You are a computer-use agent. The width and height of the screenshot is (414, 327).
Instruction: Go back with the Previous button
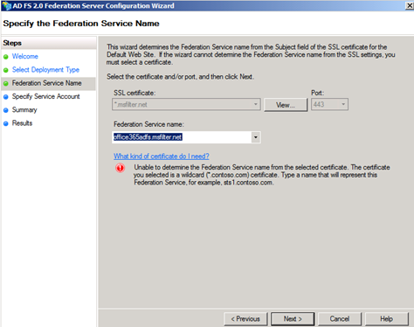[x=245, y=319]
